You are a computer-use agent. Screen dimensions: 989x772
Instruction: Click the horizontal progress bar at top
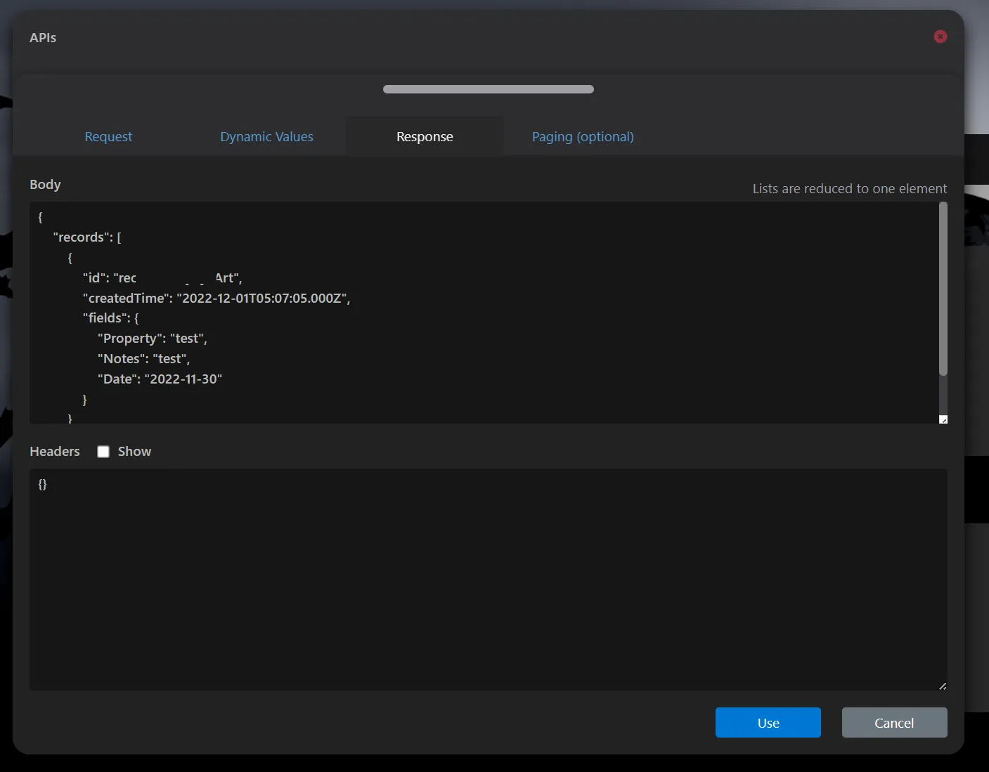(x=488, y=89)
